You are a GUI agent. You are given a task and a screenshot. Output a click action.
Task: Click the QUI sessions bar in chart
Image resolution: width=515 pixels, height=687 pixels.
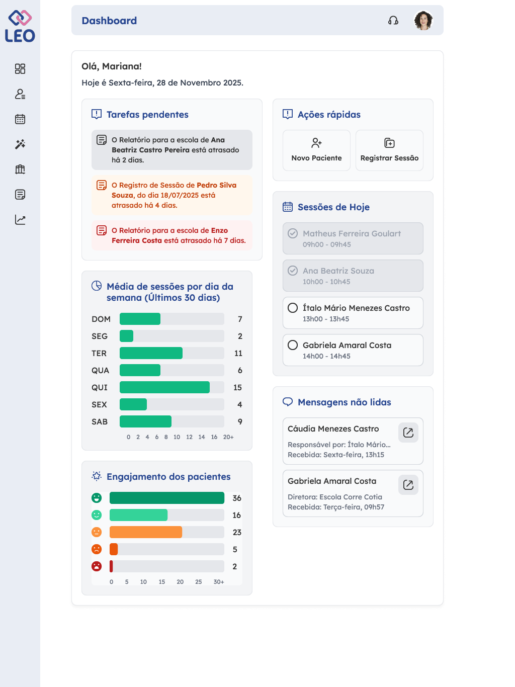tap(164, 387)
